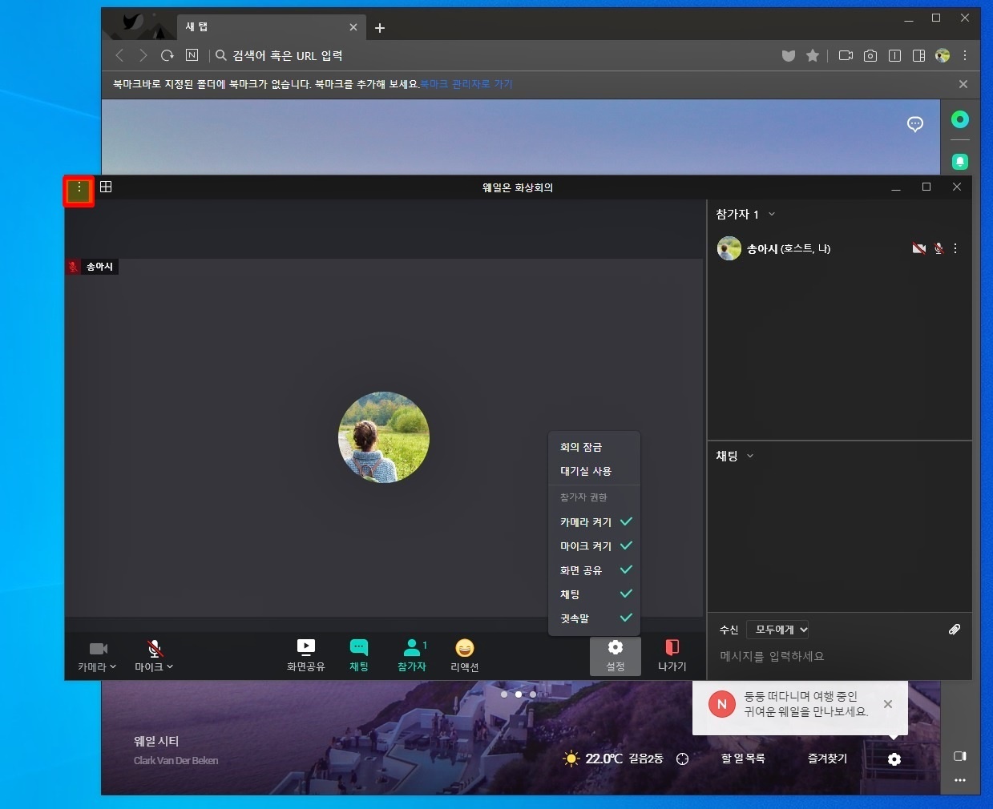Click the green circle sidebar icon
Viewport: 993px width, 809px height.
click(x=960, y=119)
